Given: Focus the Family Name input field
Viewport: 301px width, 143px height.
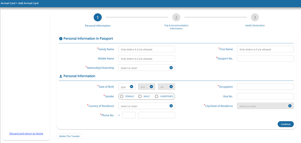Looking at the screenshot, I should point(146,49).
